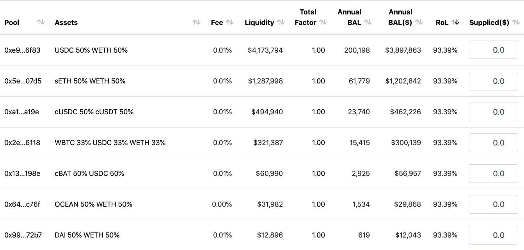524x250 pixels.
Task: Select supplied input for WBTC/USDC/WETH pool
Action: [x=494, y=143]
